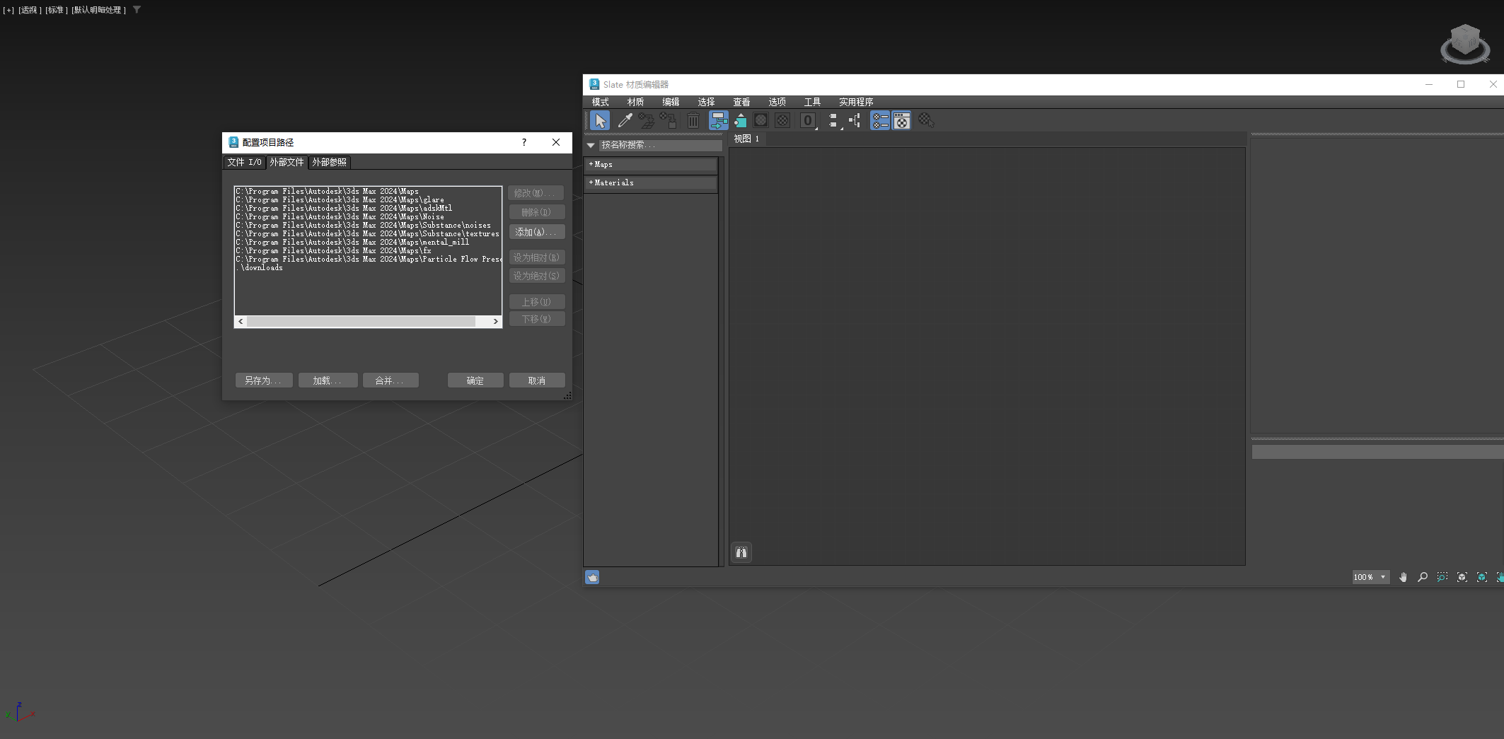Viewport: 1504px width, 739px height.
Task: Select the Maps\mental_mill path entry
Action: coord(368,243)
